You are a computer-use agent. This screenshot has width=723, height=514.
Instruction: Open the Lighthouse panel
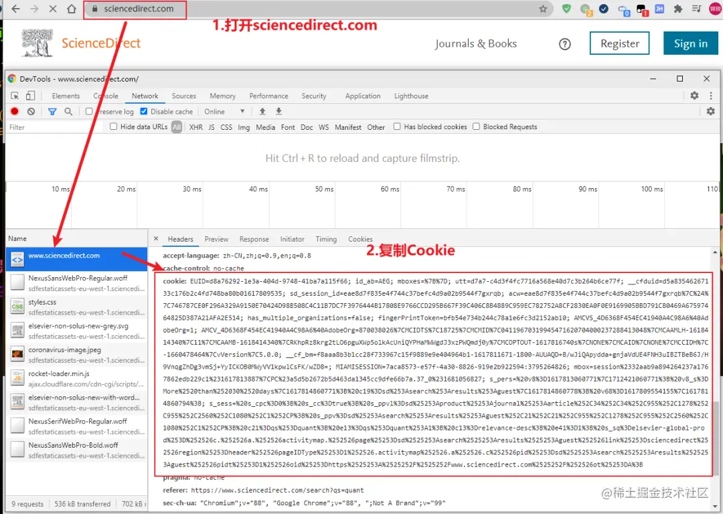411,96
